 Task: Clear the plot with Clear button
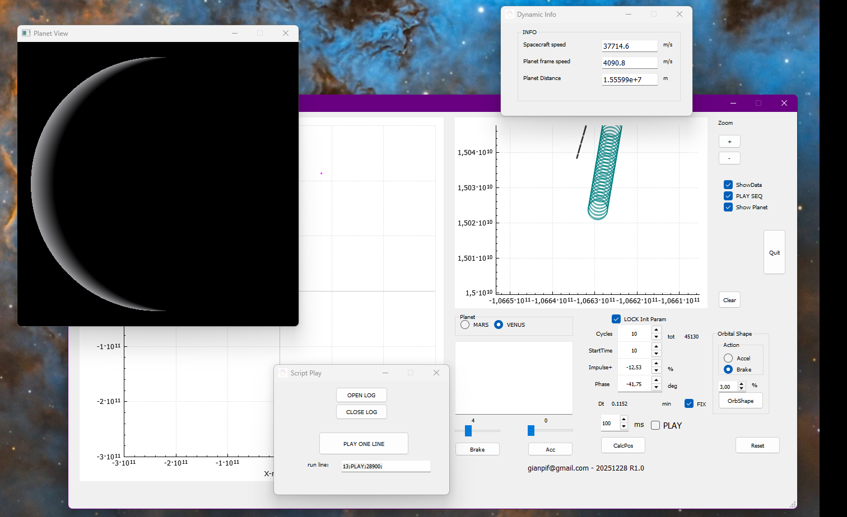click(729, 300)
